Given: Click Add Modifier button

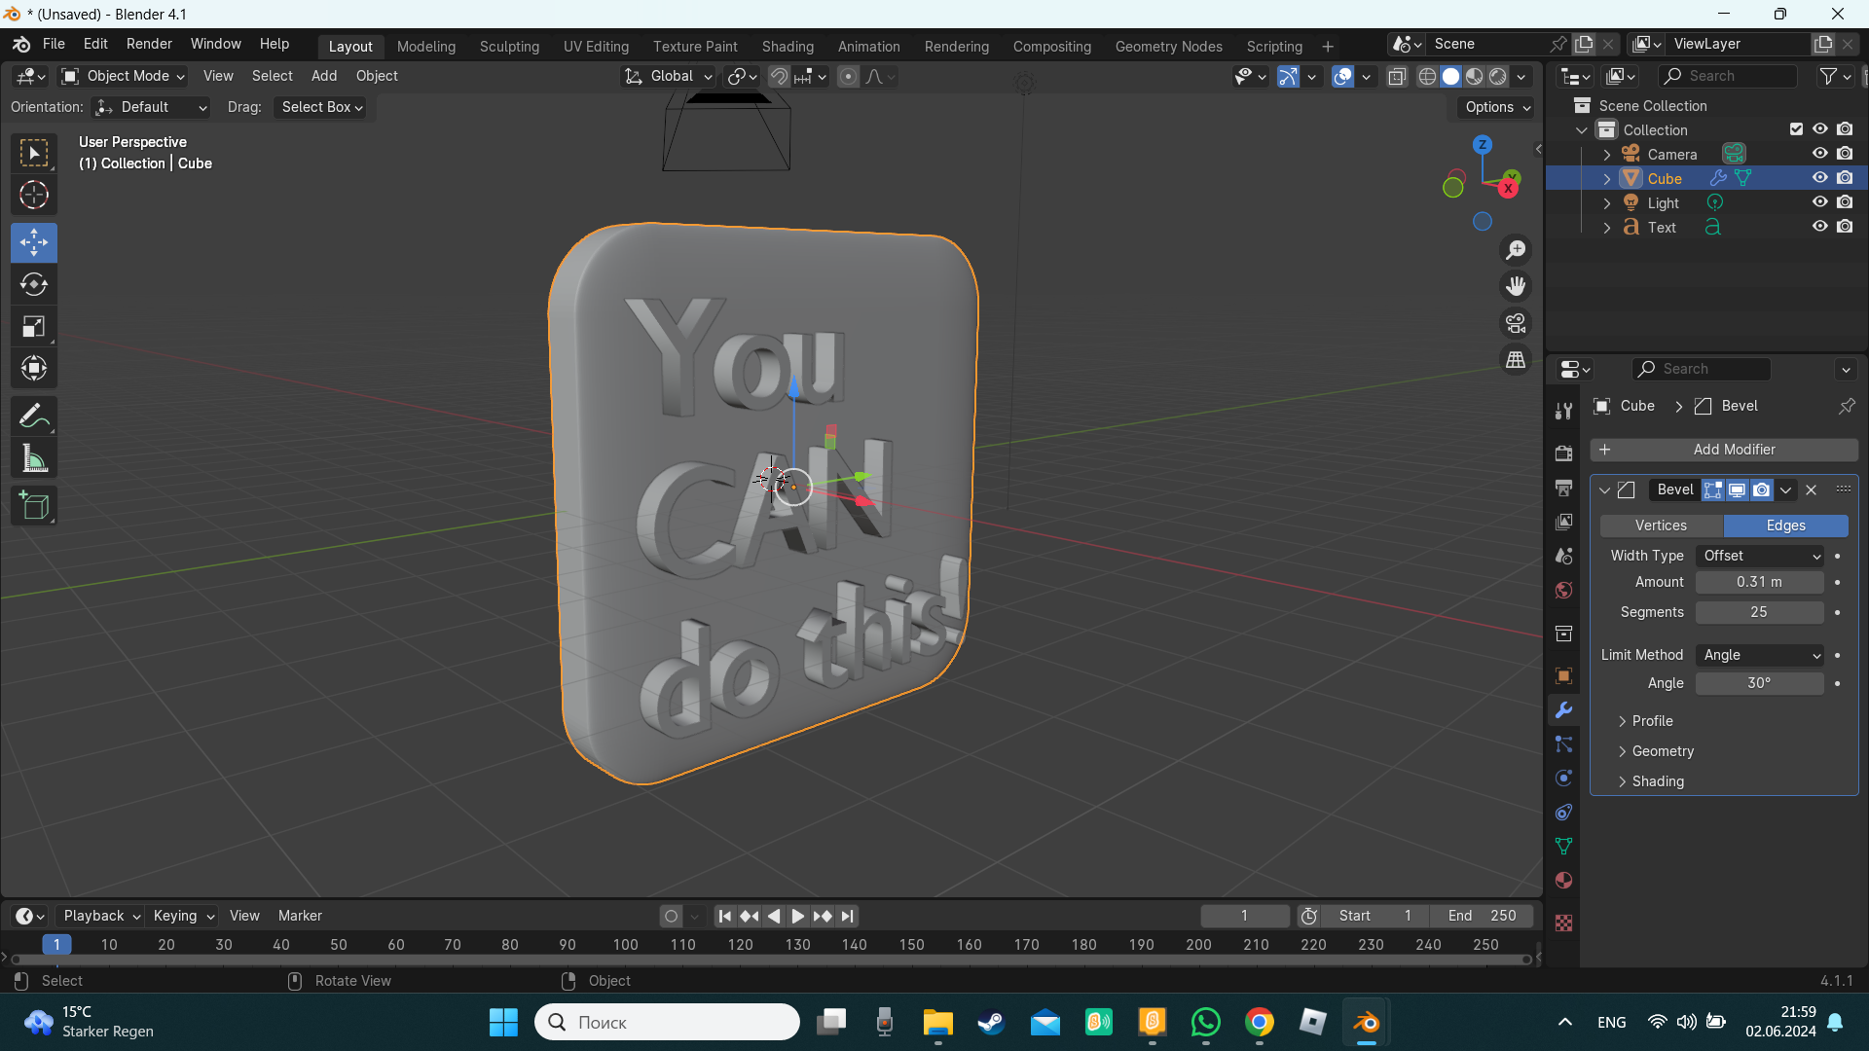Looking at the screenshot, I should [x=1724, y=450].
